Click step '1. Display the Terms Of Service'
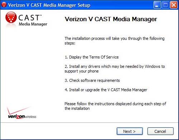The width and height of the screenshot is (179, 140). pos(92,57)
